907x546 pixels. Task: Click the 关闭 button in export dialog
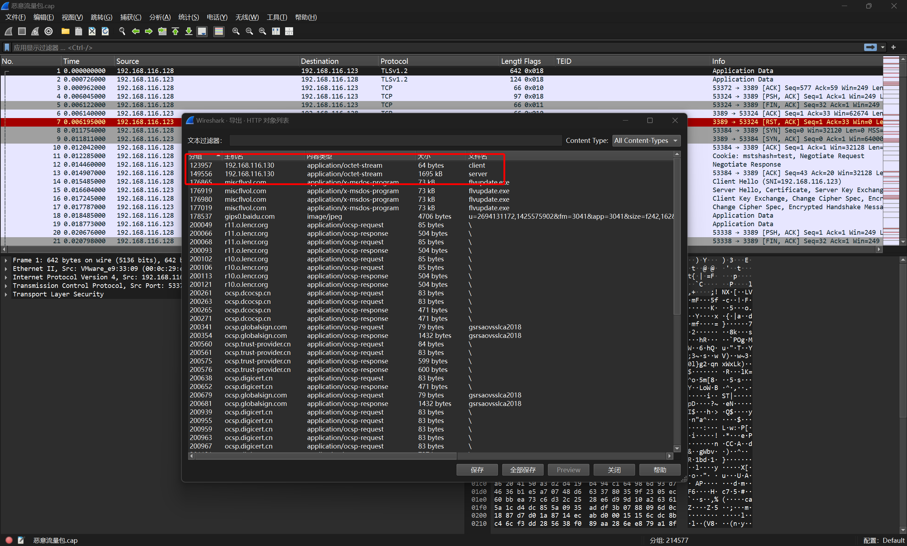point(614,470)
